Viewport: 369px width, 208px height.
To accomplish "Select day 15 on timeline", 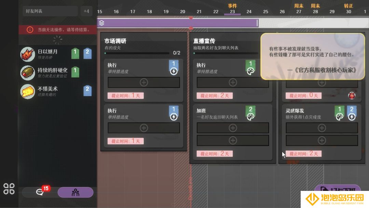I will [x=99, y=12].
